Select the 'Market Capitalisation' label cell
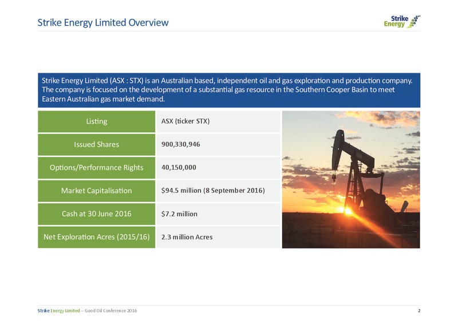This screenshot has height=324, width=458. [x=96, y=191]
